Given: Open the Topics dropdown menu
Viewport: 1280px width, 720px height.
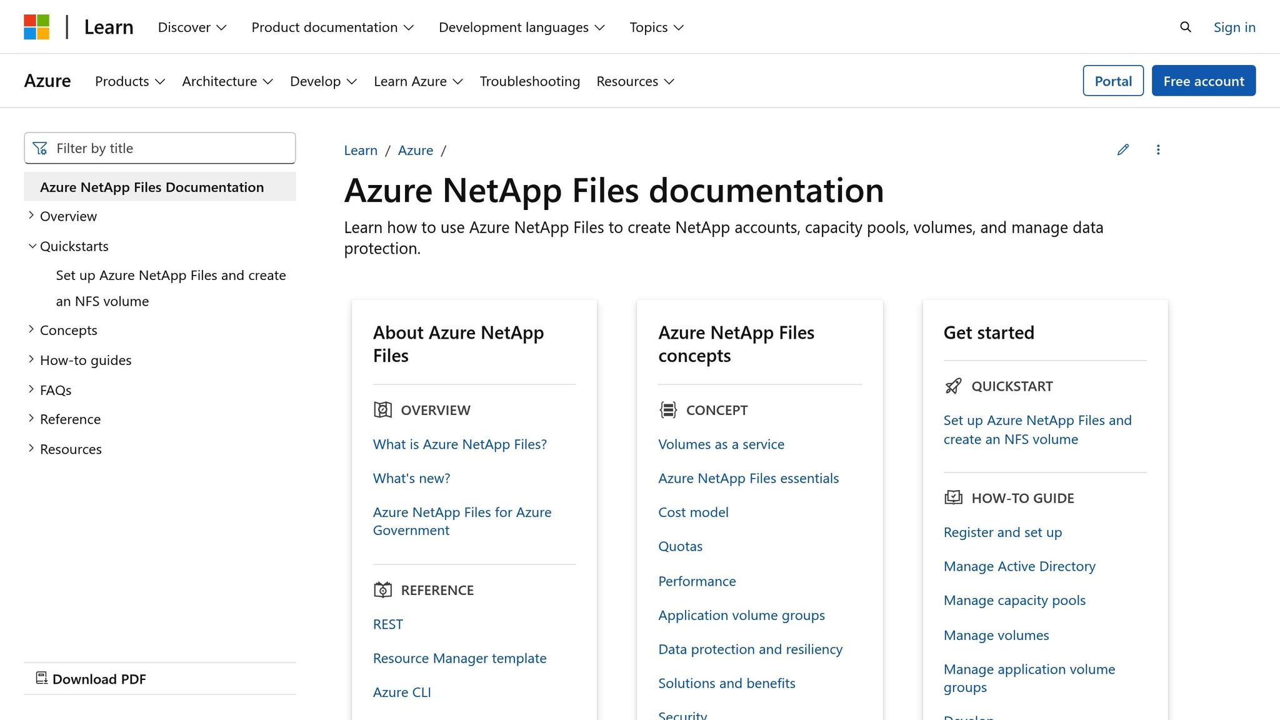Looking at the screenshot, I should coord(656,27).
